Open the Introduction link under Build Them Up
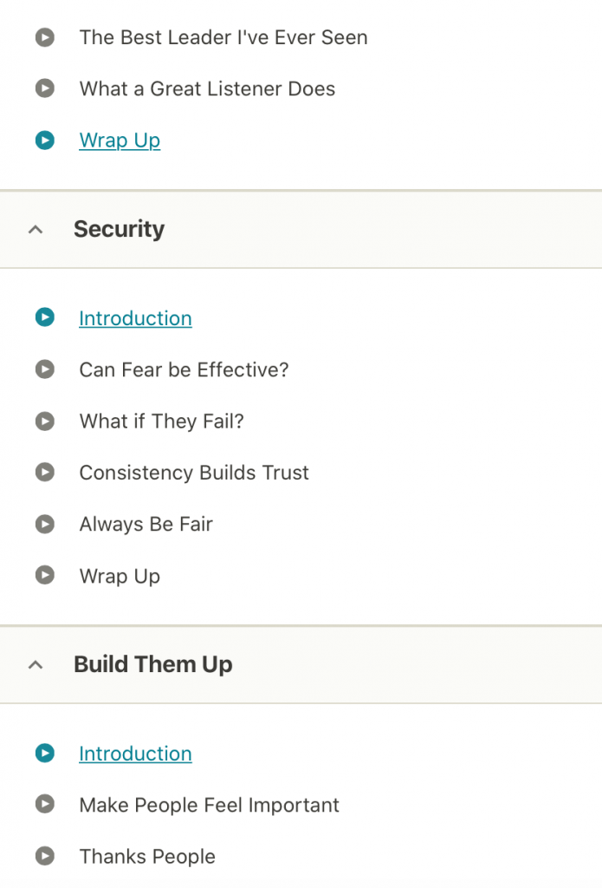Viewport: 602px width, 888px height. coord(135,754)
